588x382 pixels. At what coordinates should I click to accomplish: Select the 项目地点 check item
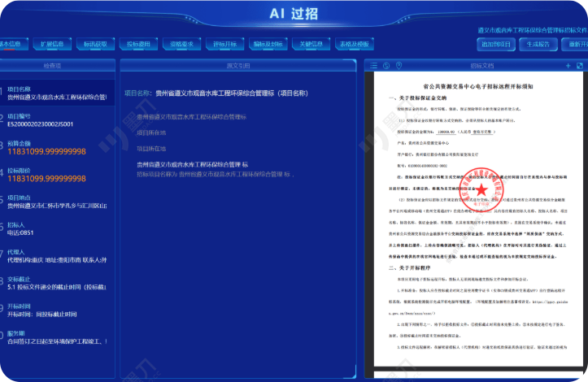pyautogui.click(x=57, y=202)
